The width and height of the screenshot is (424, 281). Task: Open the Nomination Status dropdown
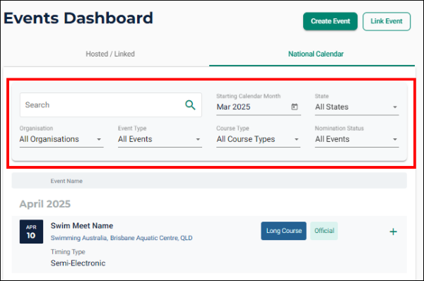pyautogui.click(x=357, y=139)
